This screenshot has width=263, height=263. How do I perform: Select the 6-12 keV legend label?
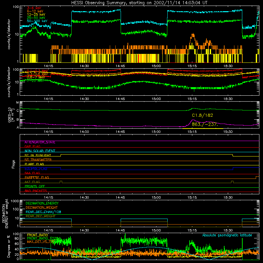click(x=35, y=11)
